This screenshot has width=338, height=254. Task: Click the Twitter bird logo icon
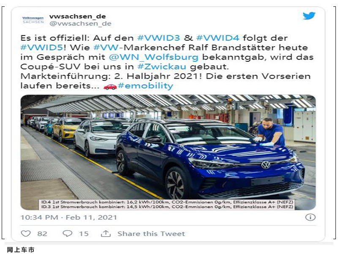tap(309, 16)
